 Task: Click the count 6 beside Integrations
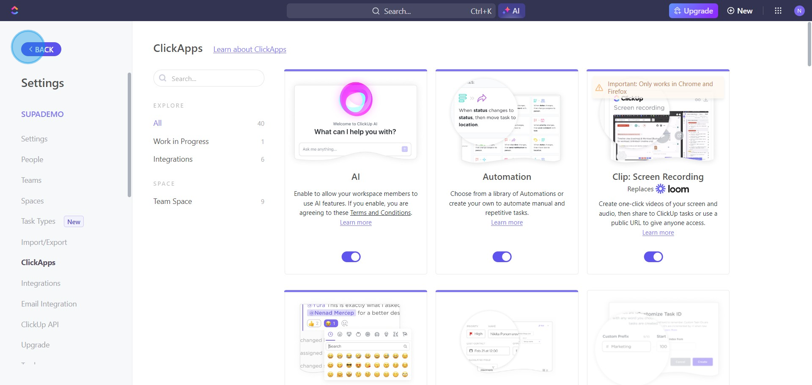263,160
